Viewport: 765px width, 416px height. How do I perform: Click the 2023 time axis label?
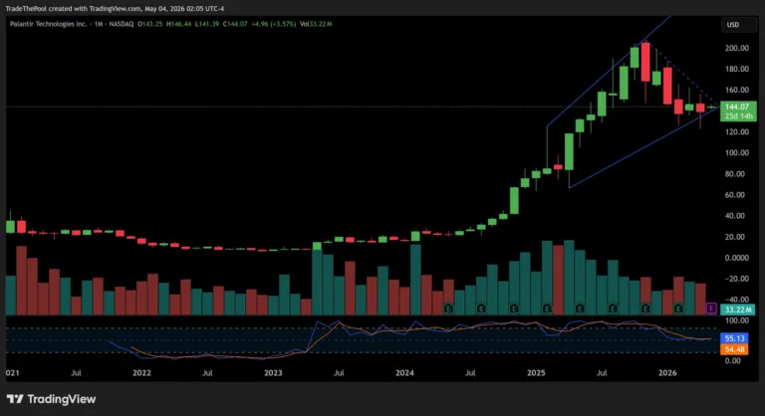273,373
